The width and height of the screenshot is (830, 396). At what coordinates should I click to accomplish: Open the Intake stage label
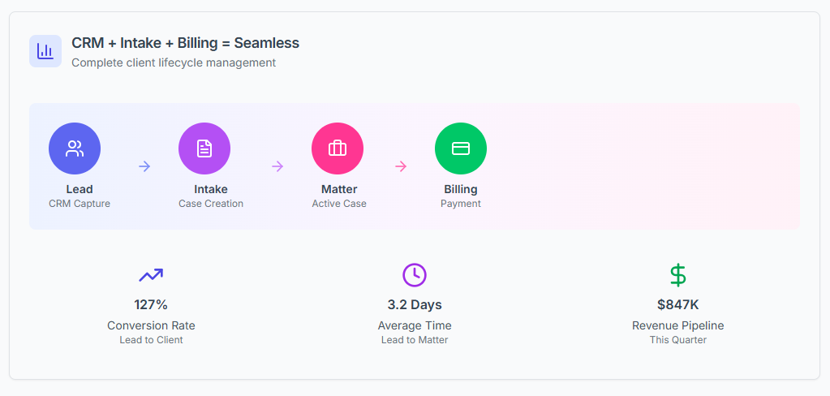211,189
